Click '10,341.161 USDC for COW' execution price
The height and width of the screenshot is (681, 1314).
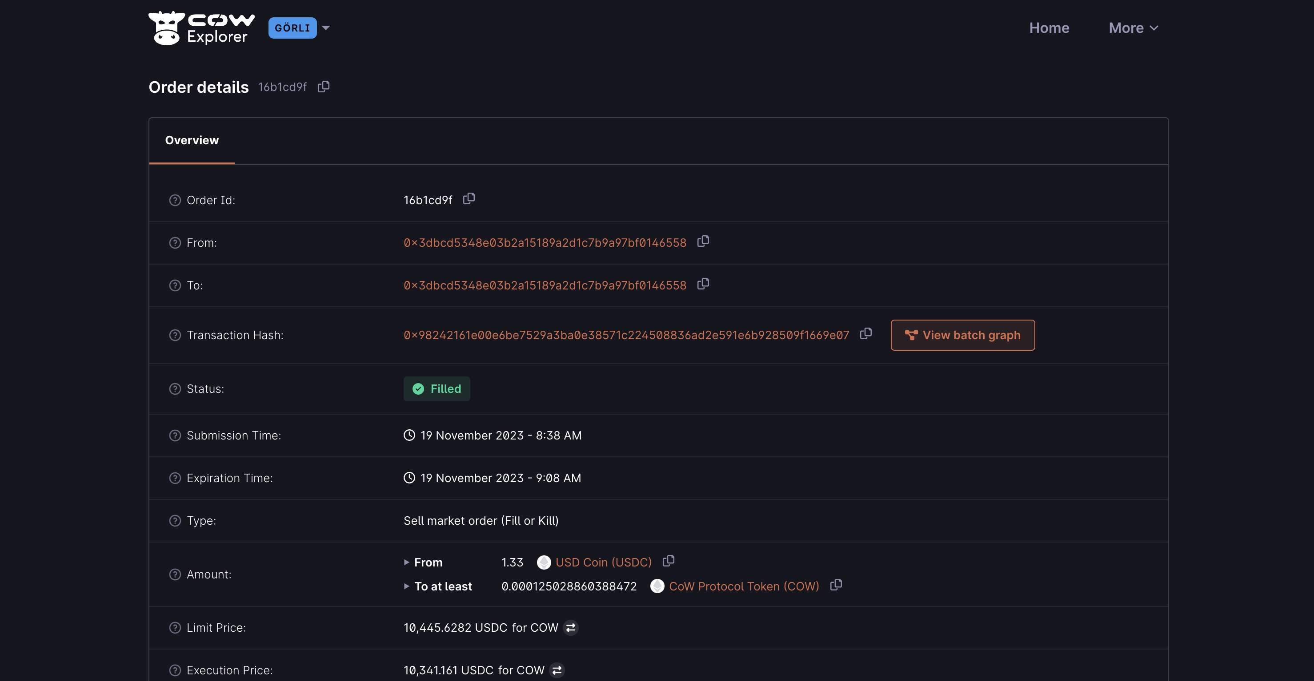click(474, 670)
